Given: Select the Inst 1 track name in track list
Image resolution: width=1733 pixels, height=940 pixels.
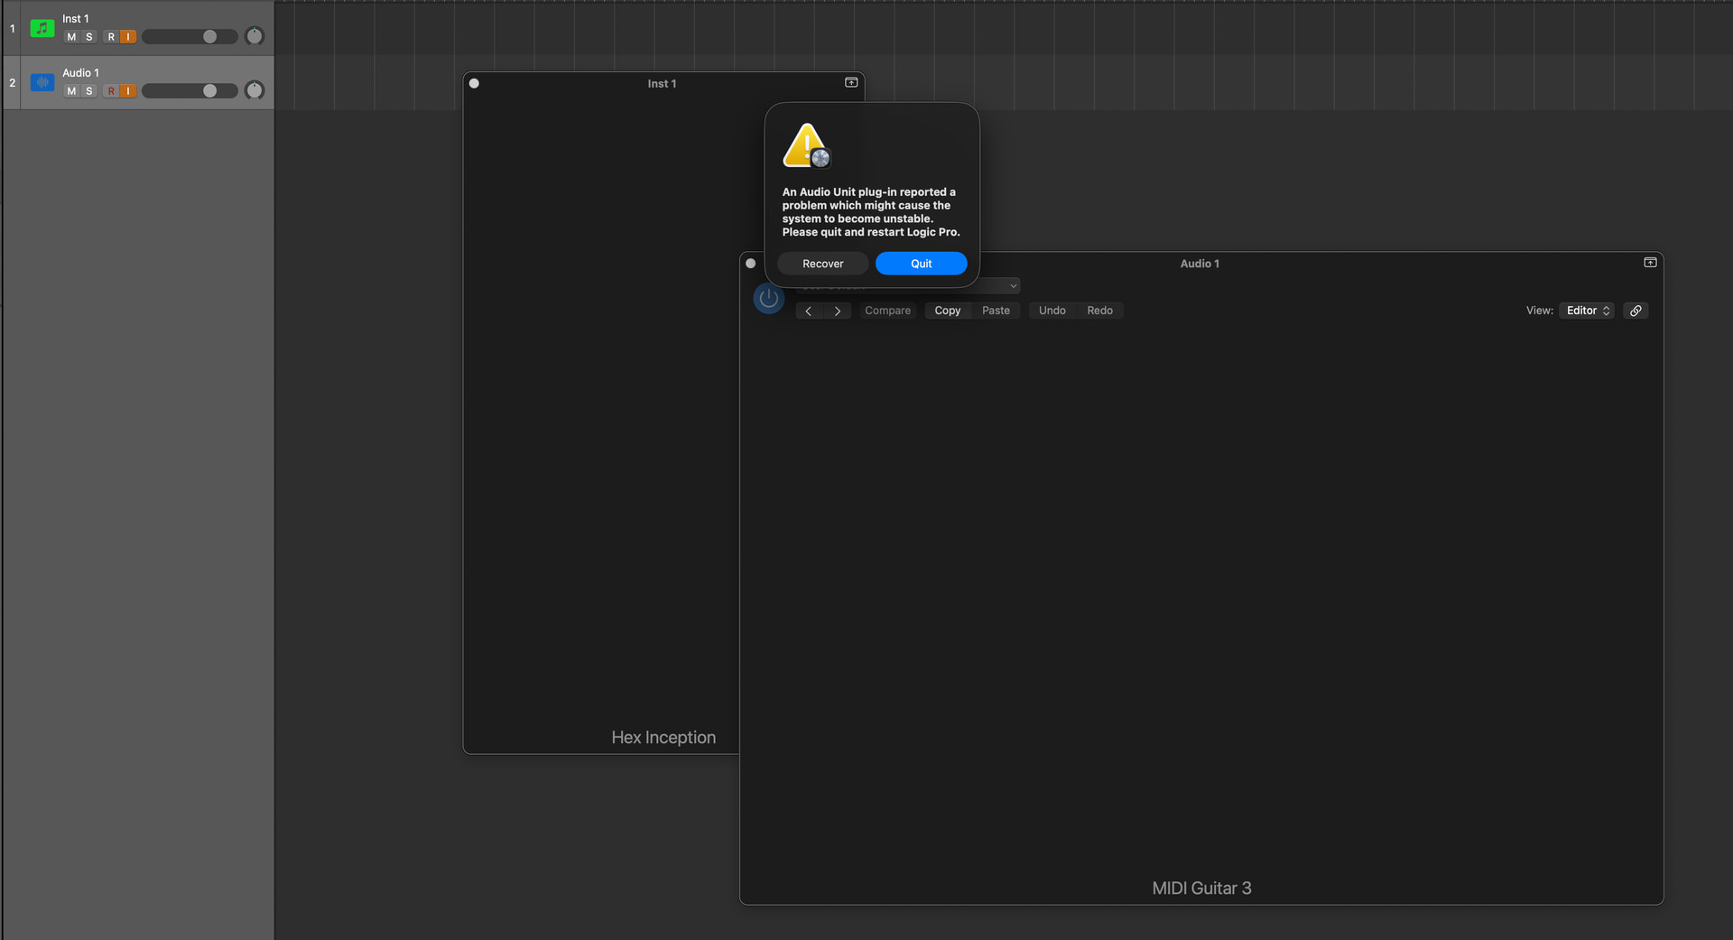Looking at the screenshot, I should [76, 19].
